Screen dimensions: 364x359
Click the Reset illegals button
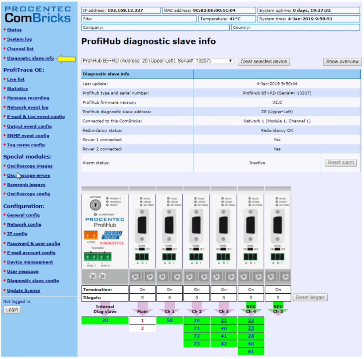[x=310, y=297]
